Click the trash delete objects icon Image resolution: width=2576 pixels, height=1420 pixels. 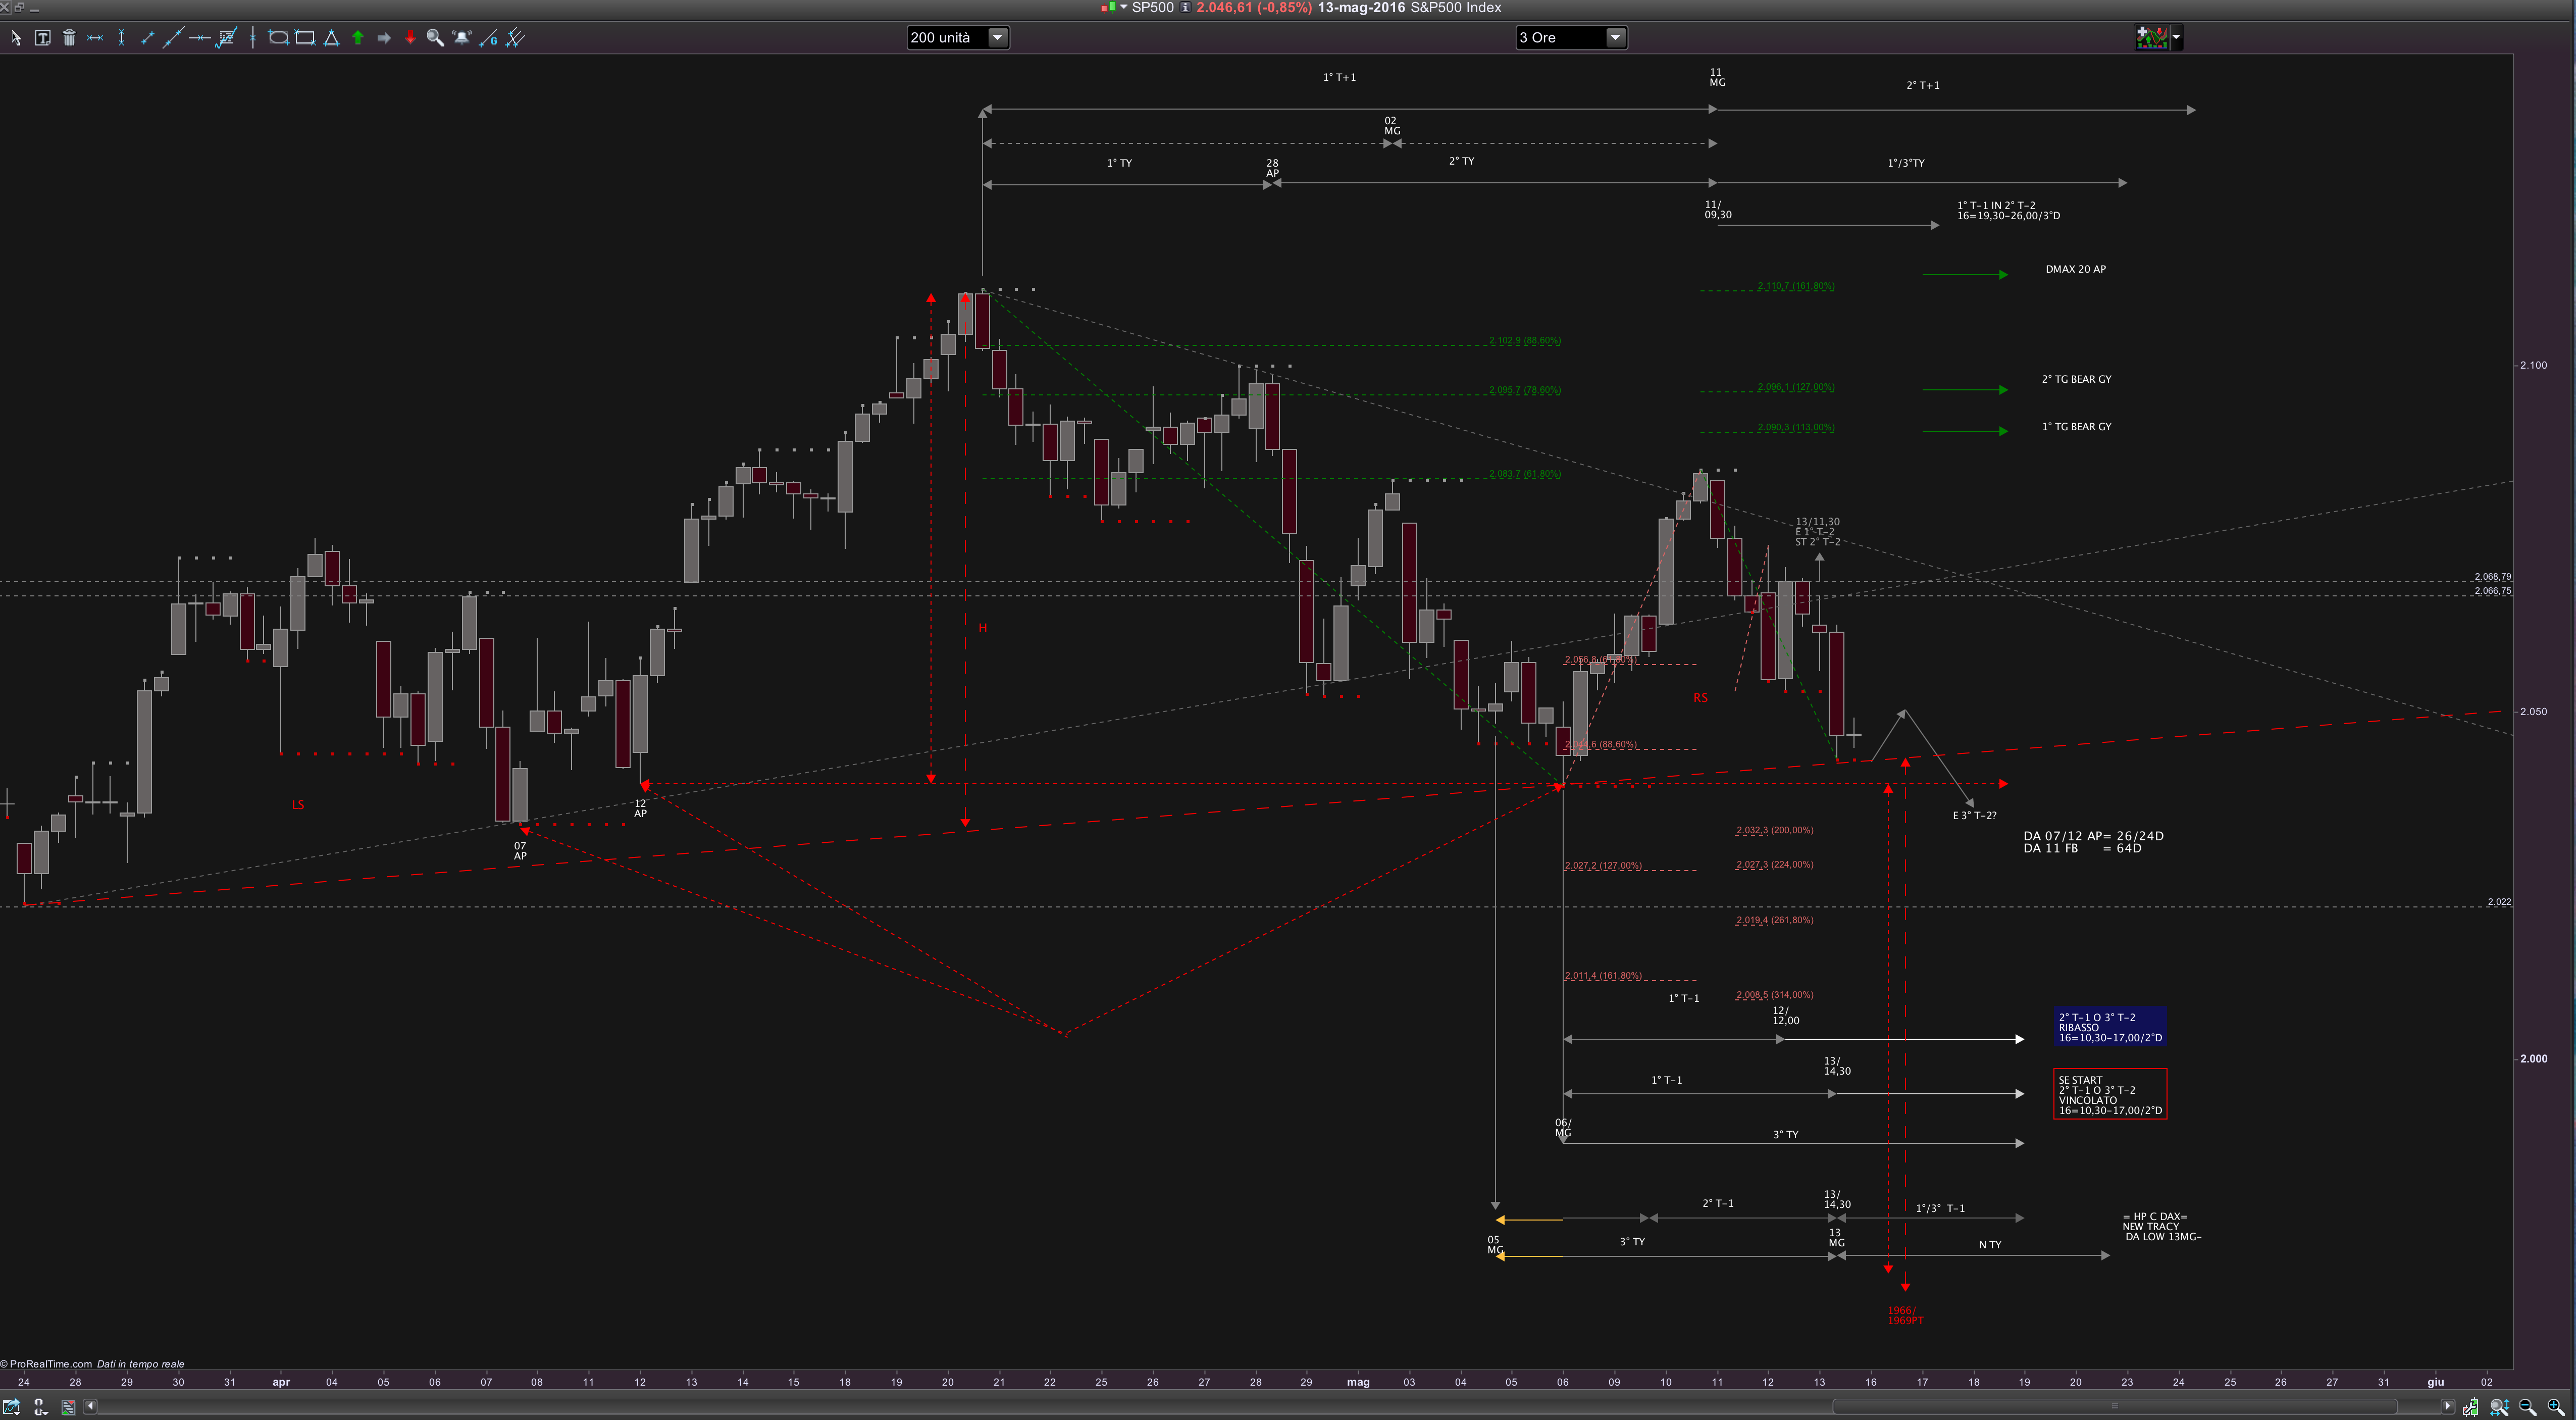click(x=69, y=38)
